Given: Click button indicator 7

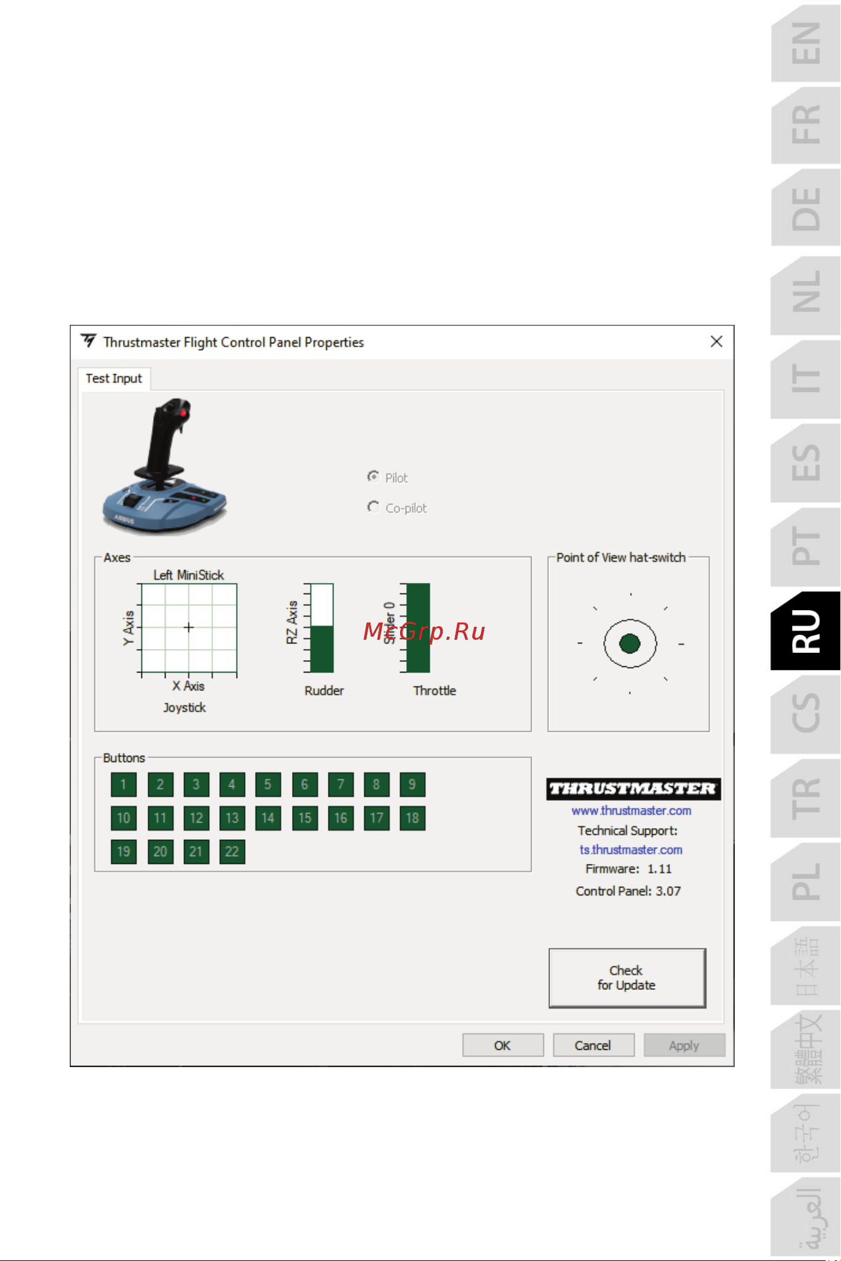Looking at the screenshot, I should coord(340,784).
